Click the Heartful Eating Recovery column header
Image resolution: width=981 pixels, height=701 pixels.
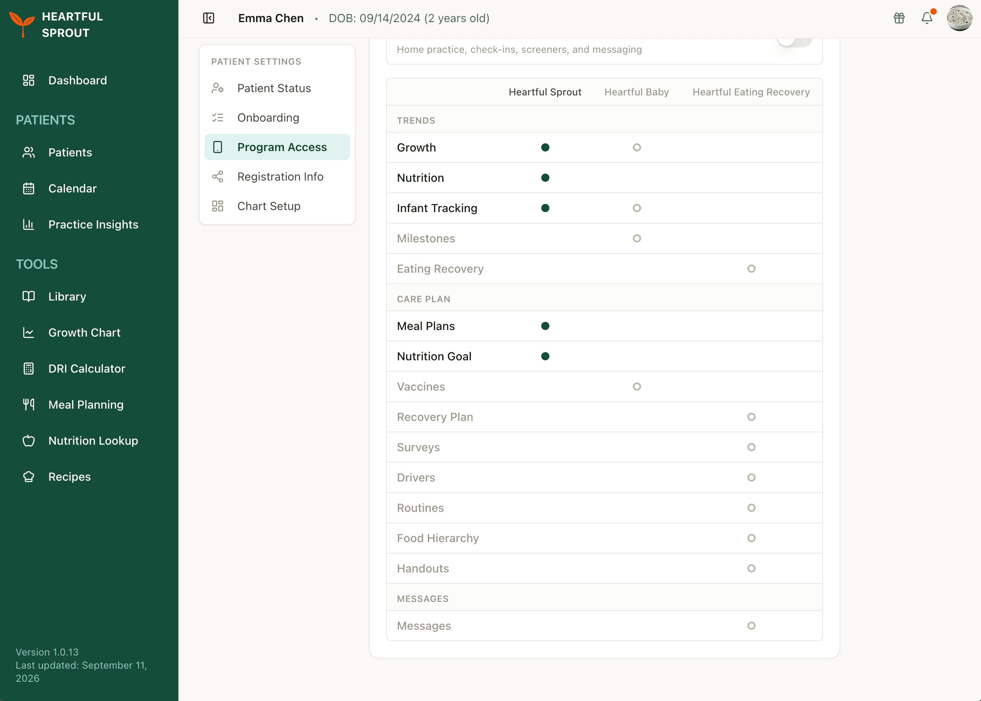[x=751, y=92]
